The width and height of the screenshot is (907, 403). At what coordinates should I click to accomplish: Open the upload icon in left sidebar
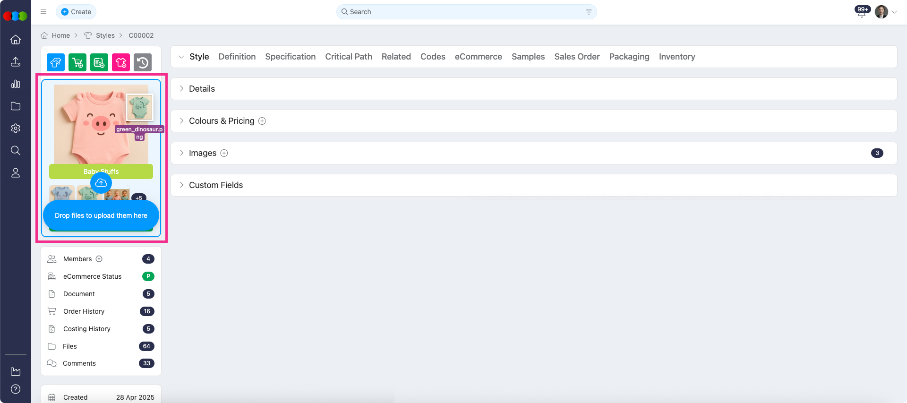16,62
